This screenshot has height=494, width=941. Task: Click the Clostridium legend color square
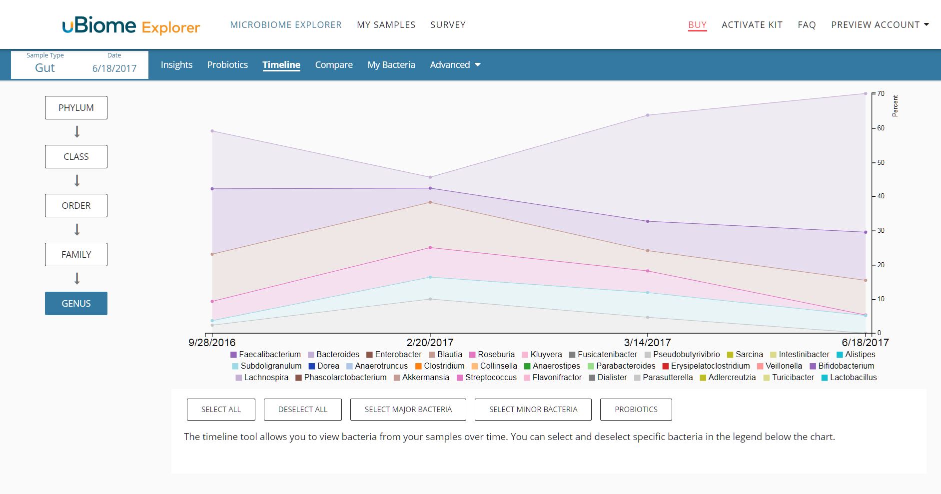pos(419,366)
